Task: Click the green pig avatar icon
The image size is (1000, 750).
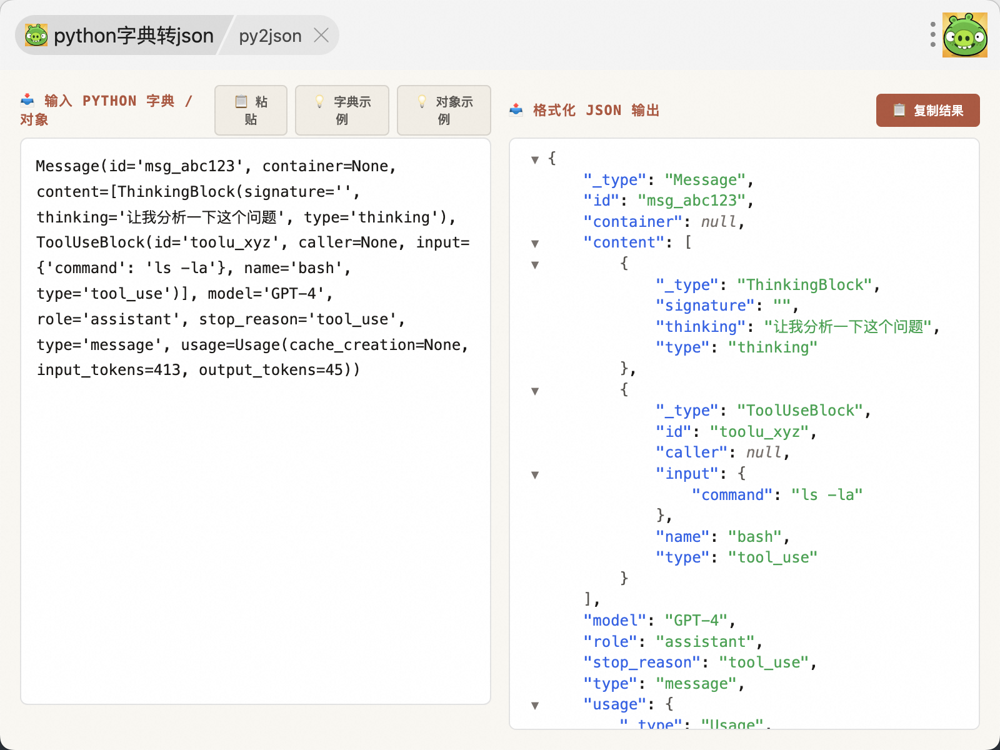Action: click(964, 35)
